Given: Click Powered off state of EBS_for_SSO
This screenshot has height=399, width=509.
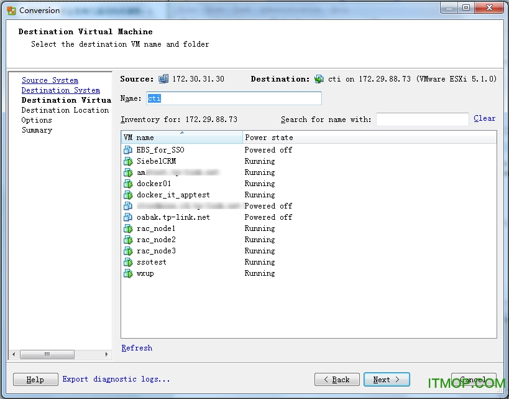Looking at the screenshot, I should click(x=268, y=150).
